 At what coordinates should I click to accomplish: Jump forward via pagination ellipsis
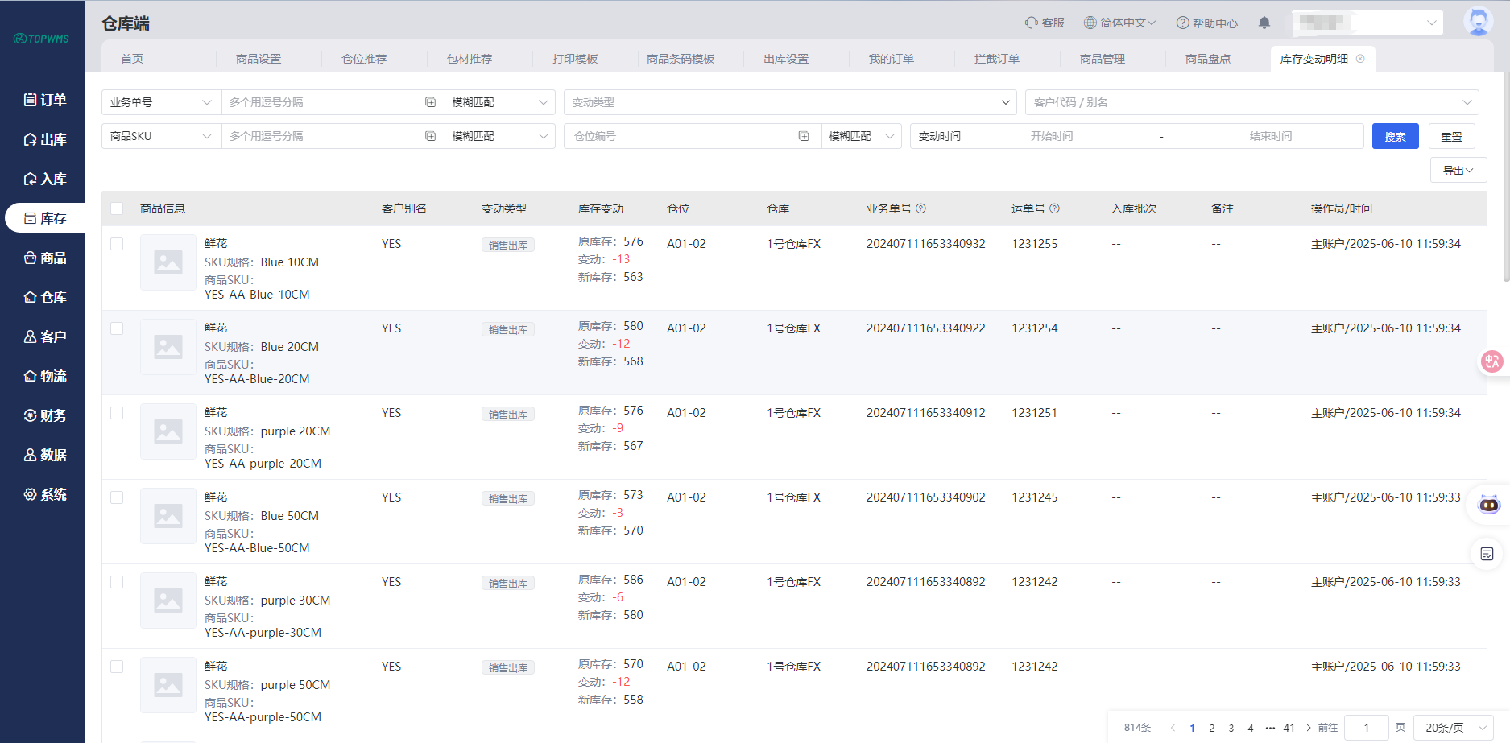tap(1270, 728)
